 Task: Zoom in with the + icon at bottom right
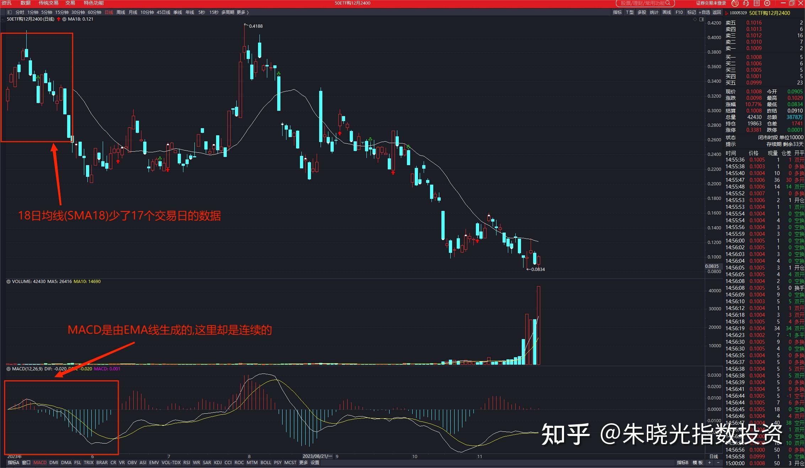click(709, 463)
